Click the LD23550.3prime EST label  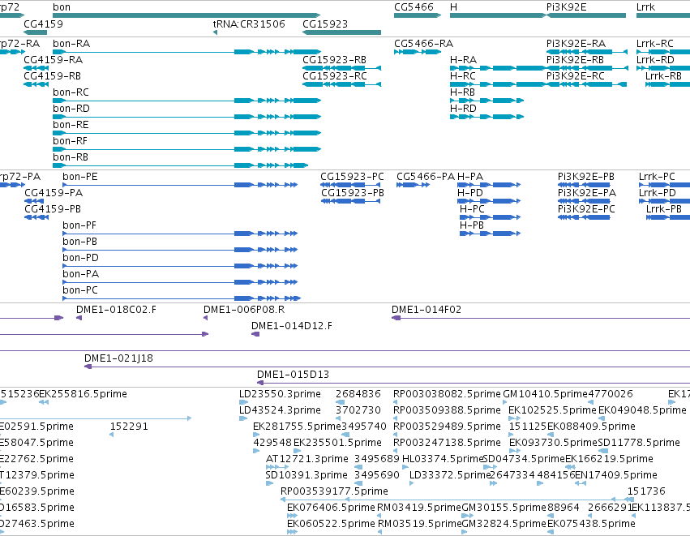pos(280,394)
